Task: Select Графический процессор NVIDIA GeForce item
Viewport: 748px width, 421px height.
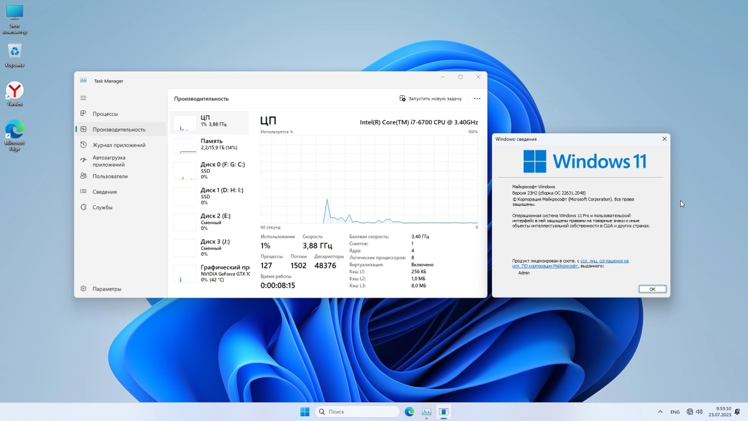Action: [x=209, y=274]
